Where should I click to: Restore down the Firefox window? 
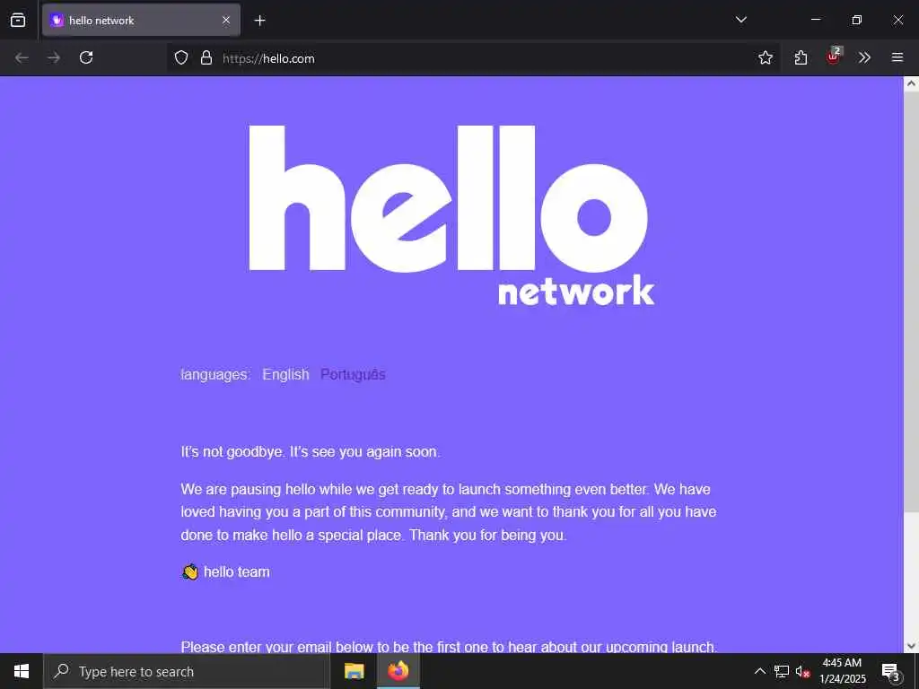[856, 20]
